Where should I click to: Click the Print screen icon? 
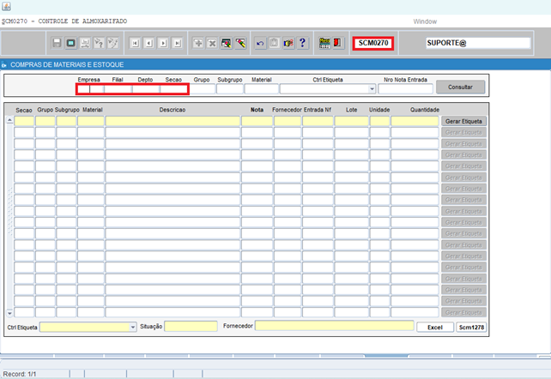pyautogui.click(x=71, y=43)
